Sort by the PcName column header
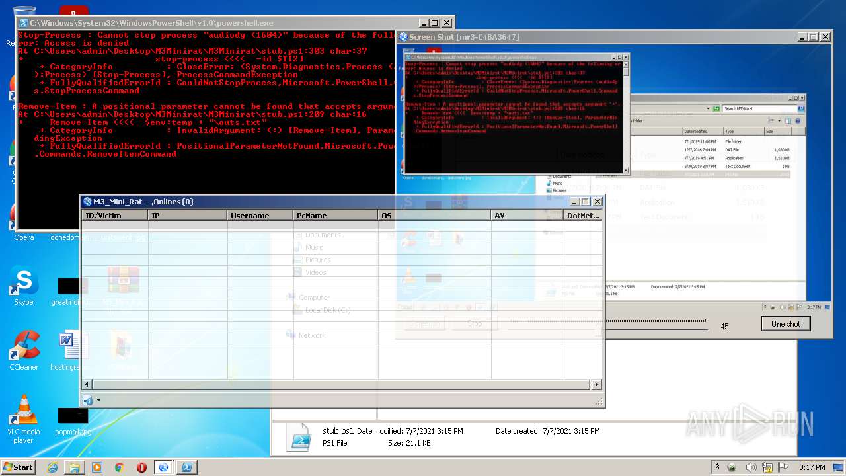Image resolution: width=846 pixels, height=476 pixels. click(x=335, y=216)
